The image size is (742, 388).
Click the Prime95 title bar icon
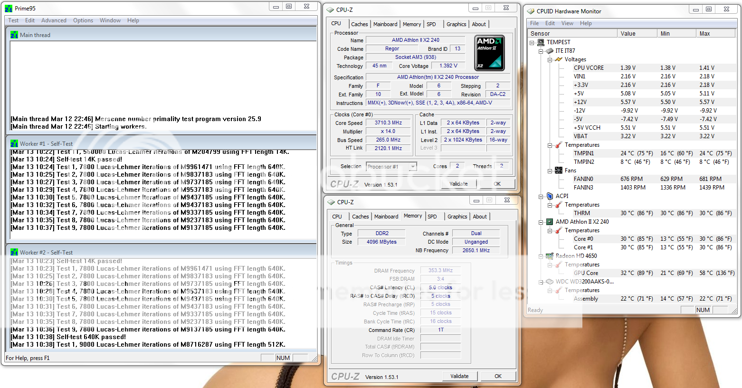9,8
